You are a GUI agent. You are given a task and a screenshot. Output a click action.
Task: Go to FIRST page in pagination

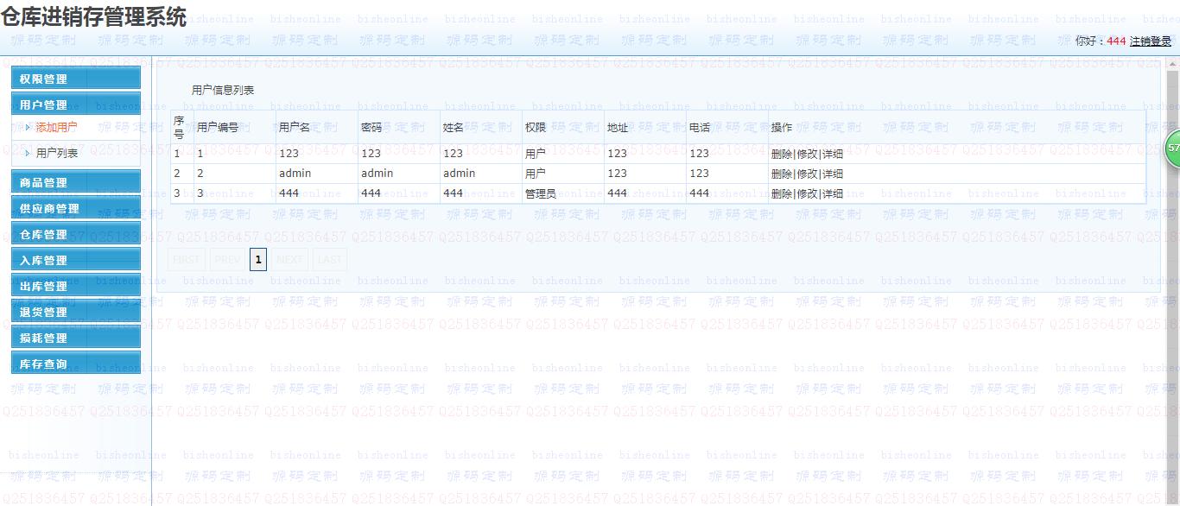click(x=187, y=259)
